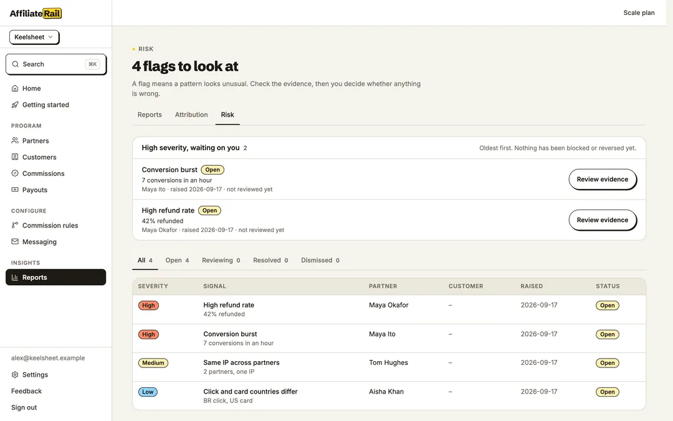Review evidence for High refund rate flag
Image resolution: width=673 pixels, height=421 pixels.
(x=603, y=220)
